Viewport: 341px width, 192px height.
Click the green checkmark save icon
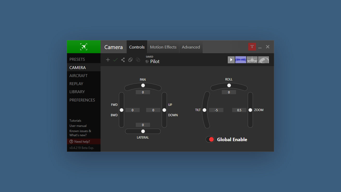(115, 60)
